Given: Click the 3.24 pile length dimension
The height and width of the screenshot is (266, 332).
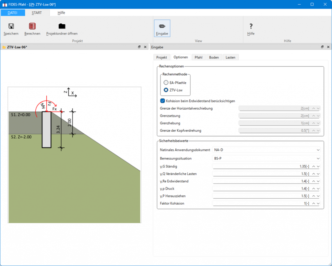Looking at the screenshot, I should click(58, 129).
